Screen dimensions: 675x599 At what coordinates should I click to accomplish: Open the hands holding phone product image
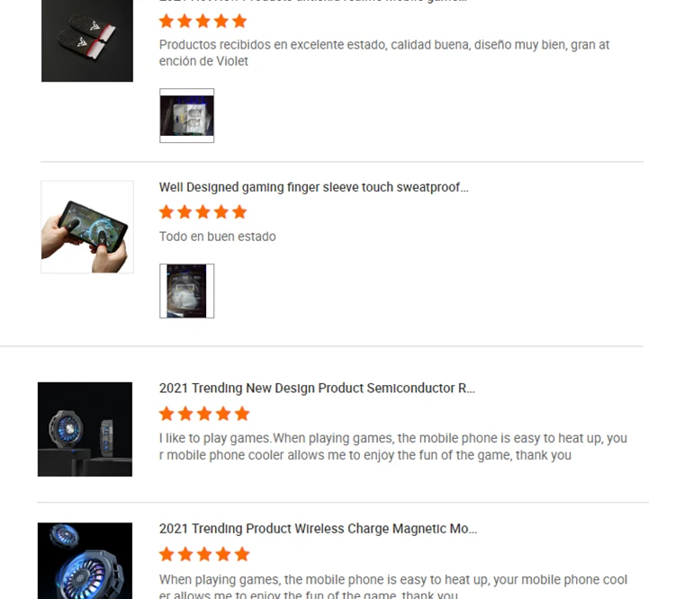tap(87, 227)
